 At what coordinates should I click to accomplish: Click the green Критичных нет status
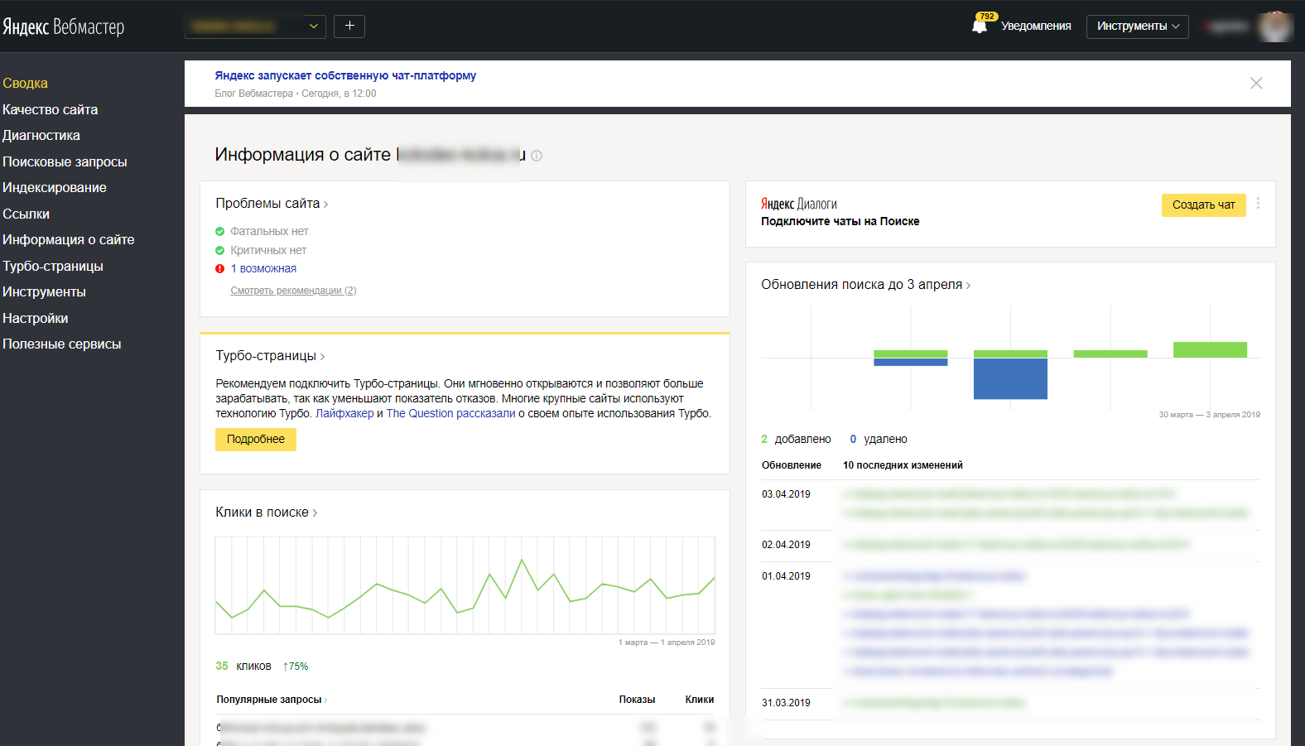point(261,250)
